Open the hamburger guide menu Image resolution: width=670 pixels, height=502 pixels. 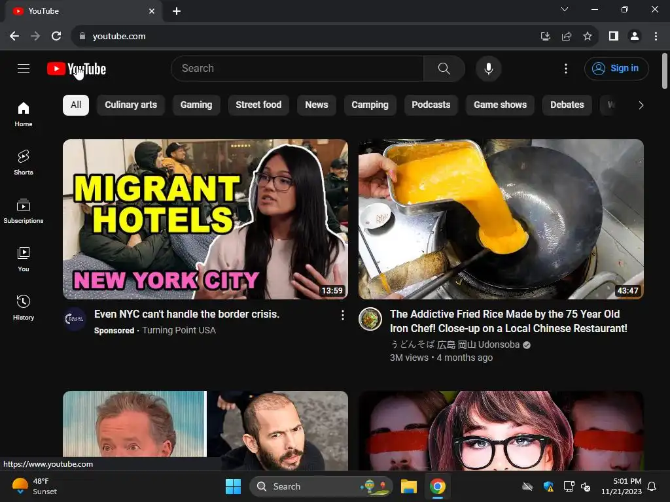coord(24,68)
